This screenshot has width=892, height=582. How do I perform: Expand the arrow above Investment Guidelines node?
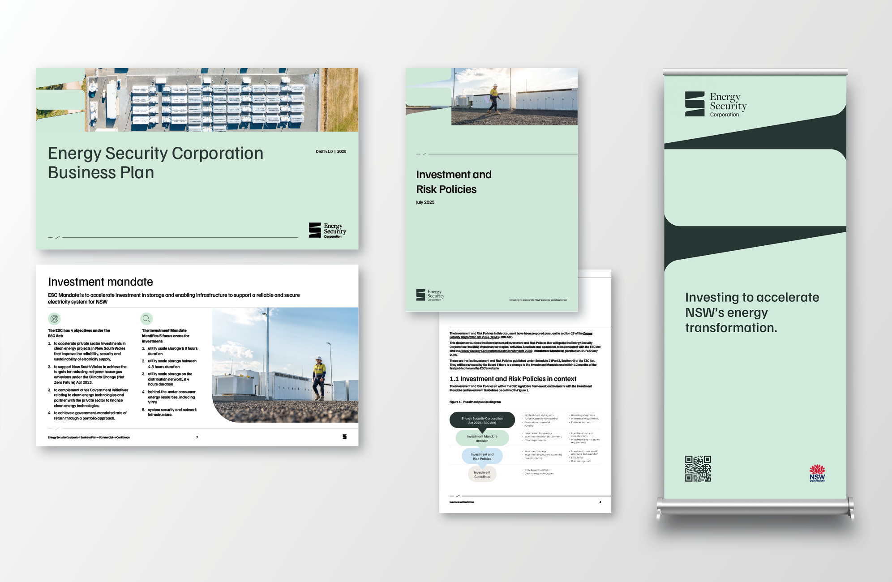483,466
